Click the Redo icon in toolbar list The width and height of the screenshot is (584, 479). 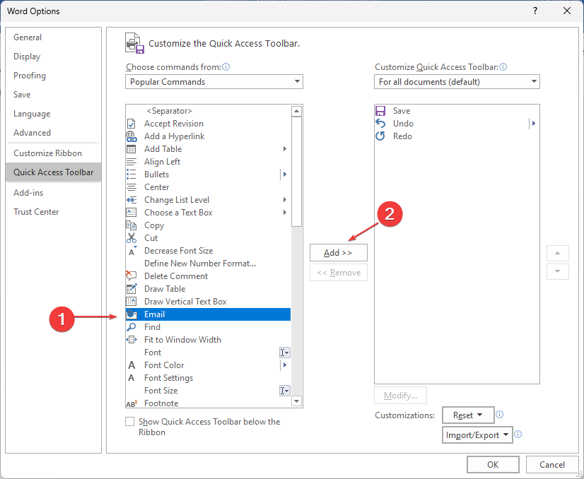click(x=380, y=136)
